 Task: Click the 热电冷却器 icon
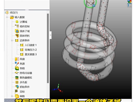[x=17, y=73]
